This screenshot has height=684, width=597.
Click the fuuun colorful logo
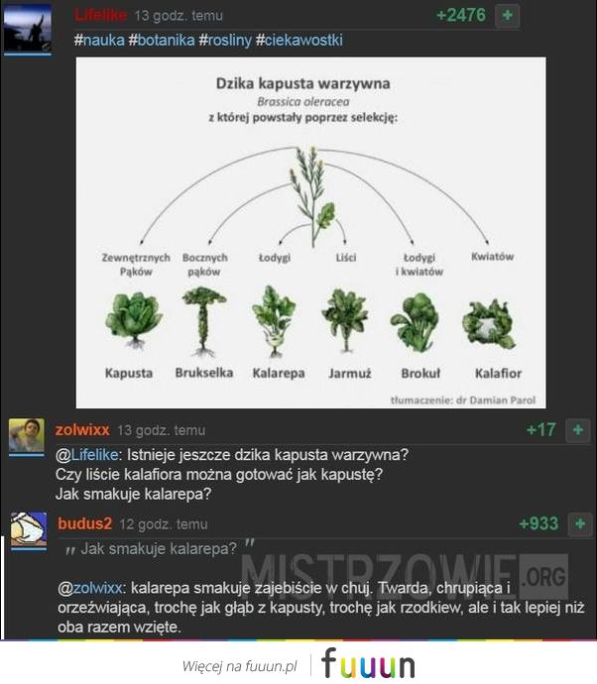click(x=368, y=664)
